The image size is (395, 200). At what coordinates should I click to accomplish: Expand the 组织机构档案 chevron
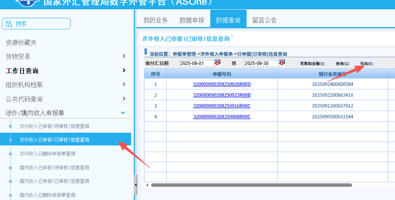pos(124,84)
